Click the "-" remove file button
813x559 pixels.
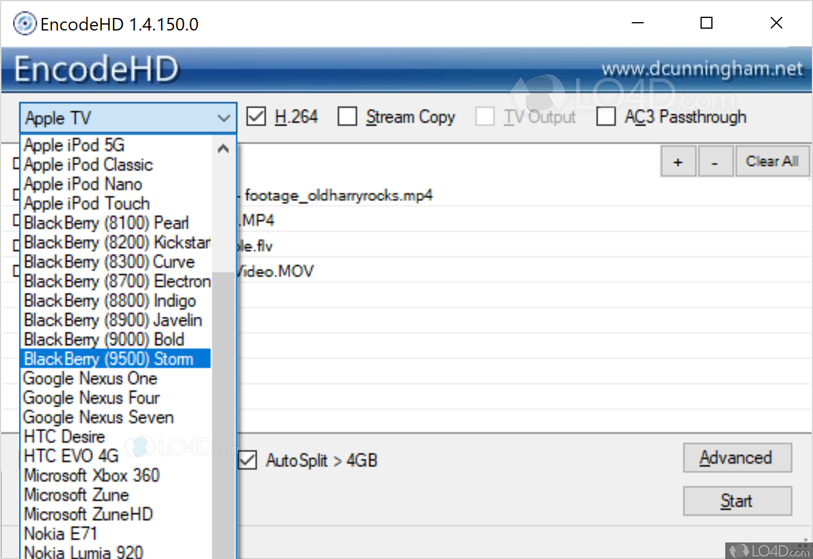[x=715, y=161]
